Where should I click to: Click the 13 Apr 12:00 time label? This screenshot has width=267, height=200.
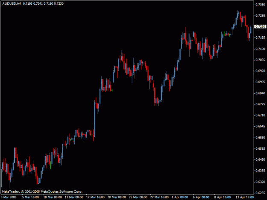(245, 197)
